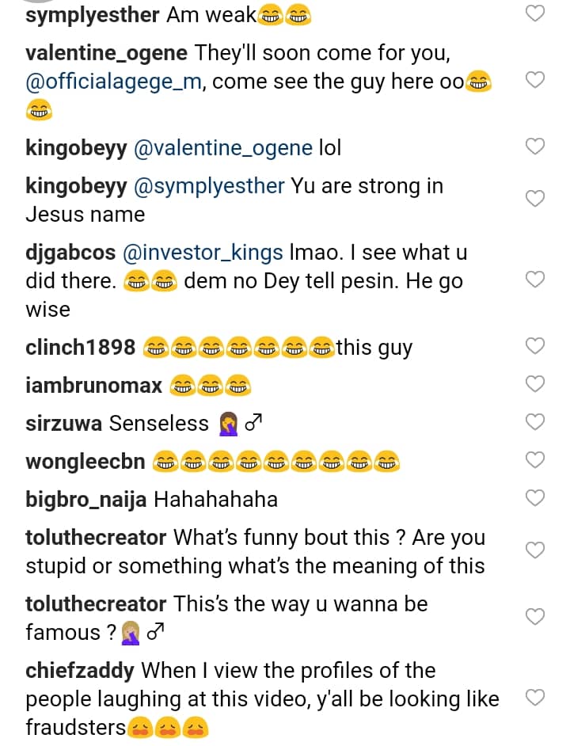Toggle like on chiefzaddy's fraudsters comment

(x=536, y=698)
